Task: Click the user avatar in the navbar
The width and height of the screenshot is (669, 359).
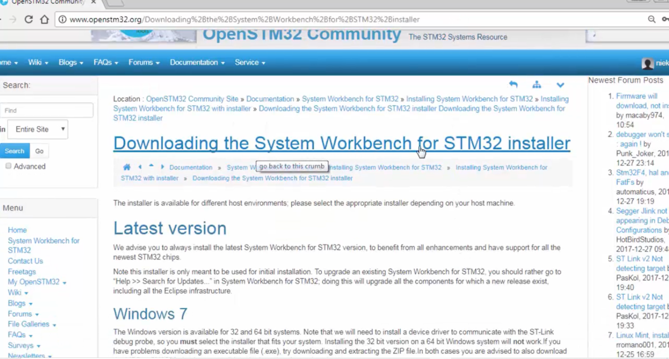Action: (647, 63)
